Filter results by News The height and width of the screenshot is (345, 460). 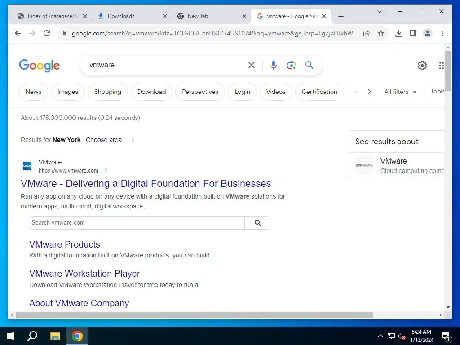33,92
